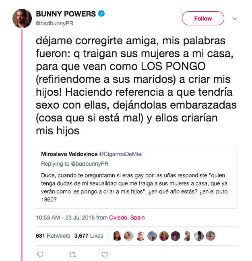Click the retweet arrows icon

click(x=72, y=254)
